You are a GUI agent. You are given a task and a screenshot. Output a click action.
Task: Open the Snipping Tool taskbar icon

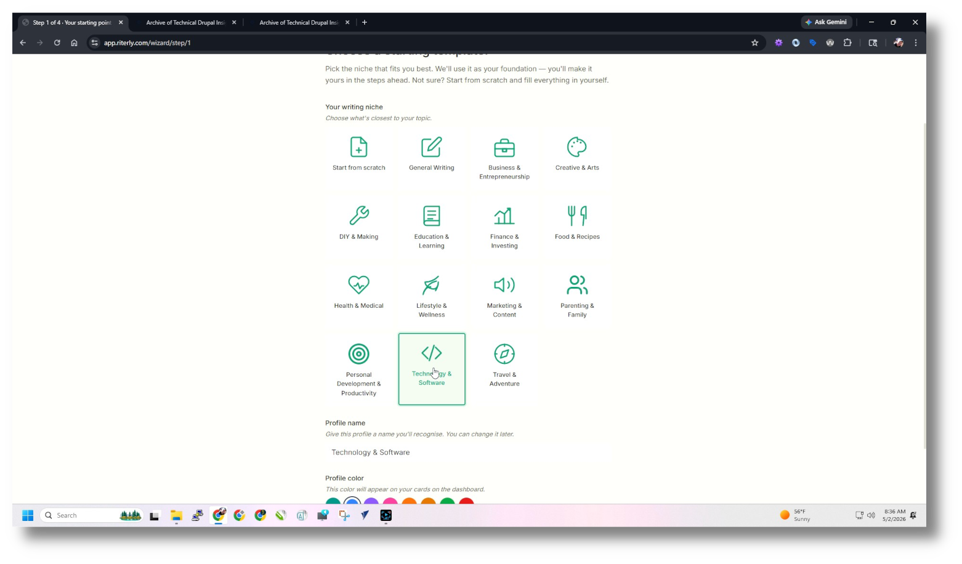click(x=344, y=516)
